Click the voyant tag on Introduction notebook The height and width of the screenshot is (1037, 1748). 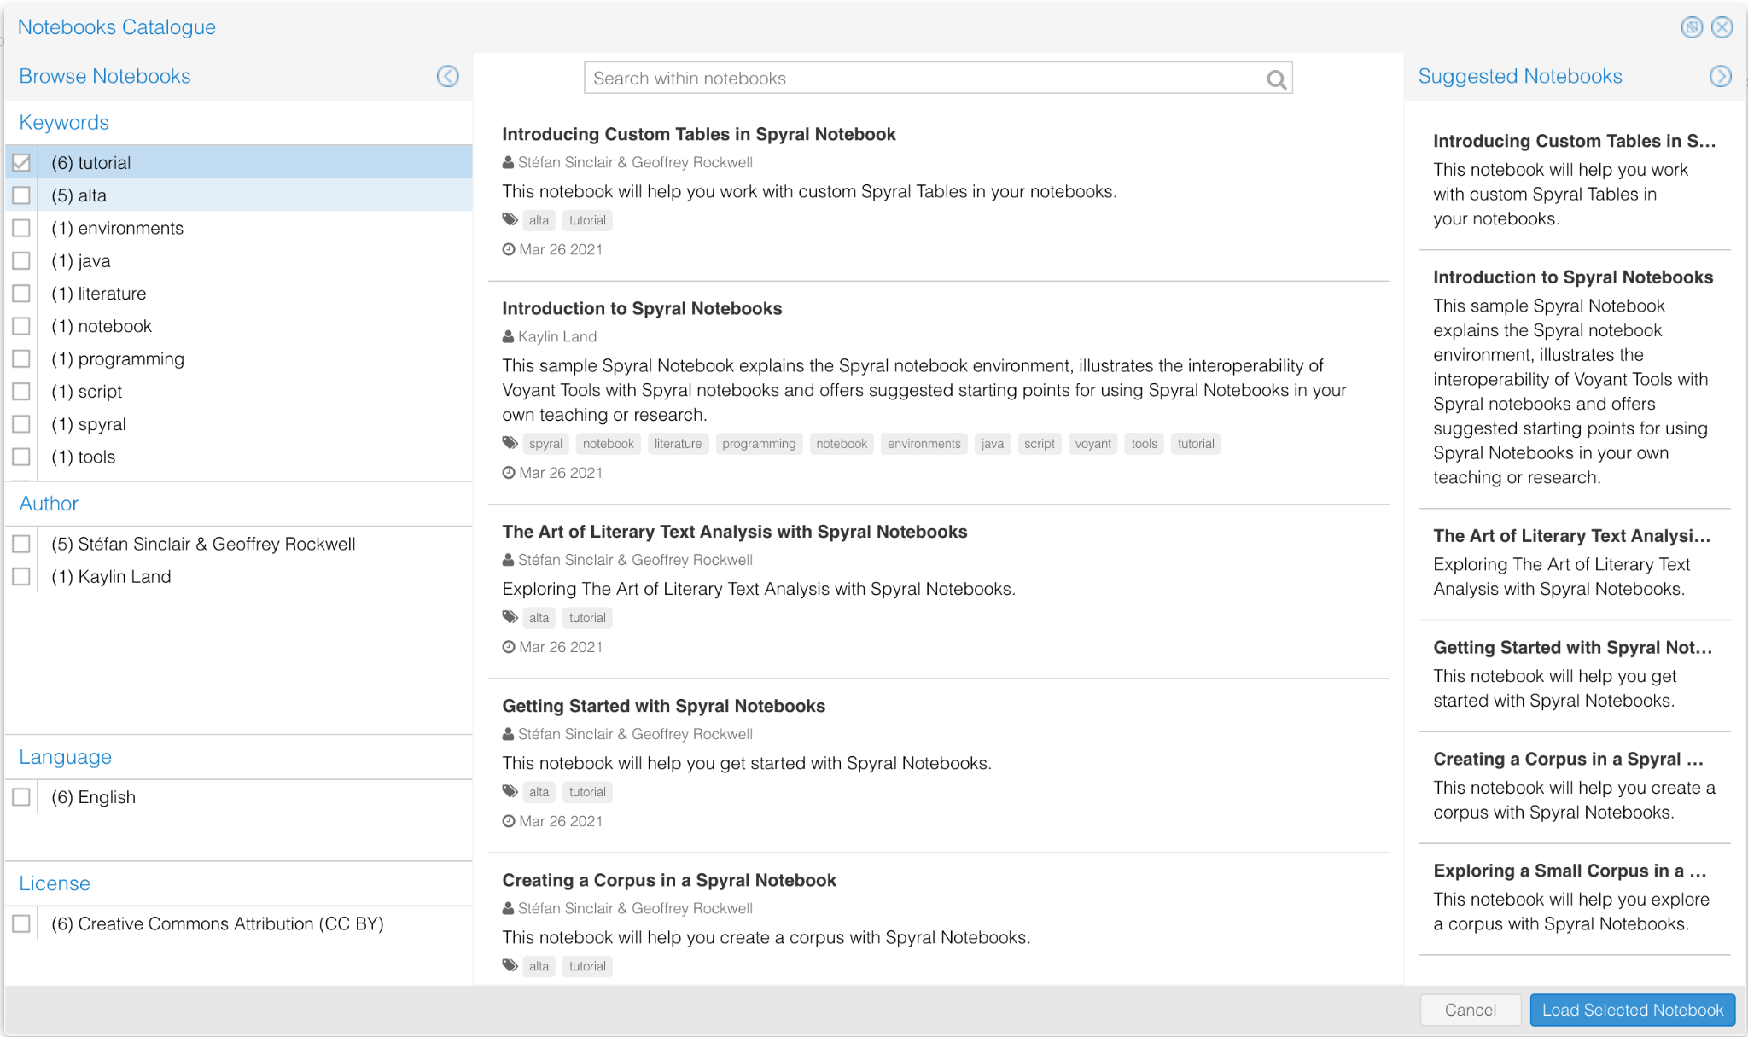1092,444
